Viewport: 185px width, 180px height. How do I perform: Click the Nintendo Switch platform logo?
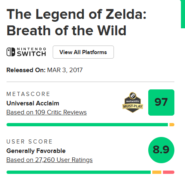pyautogui.click(x=26, y=52)
